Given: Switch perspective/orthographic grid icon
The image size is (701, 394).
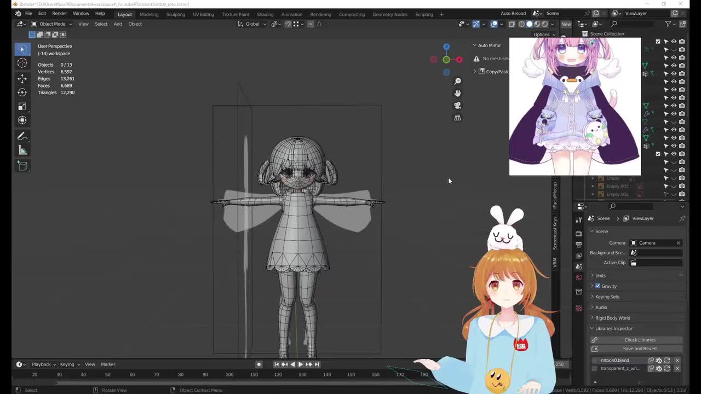Looking at the screenshot, I should pos(457,118).
